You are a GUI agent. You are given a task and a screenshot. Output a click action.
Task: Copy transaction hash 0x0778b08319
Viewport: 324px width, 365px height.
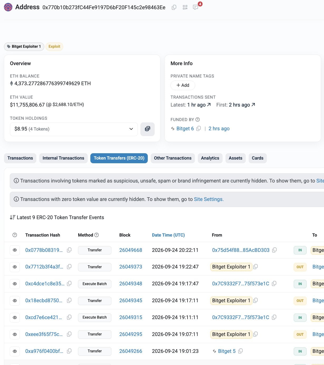tap(69, 250)
